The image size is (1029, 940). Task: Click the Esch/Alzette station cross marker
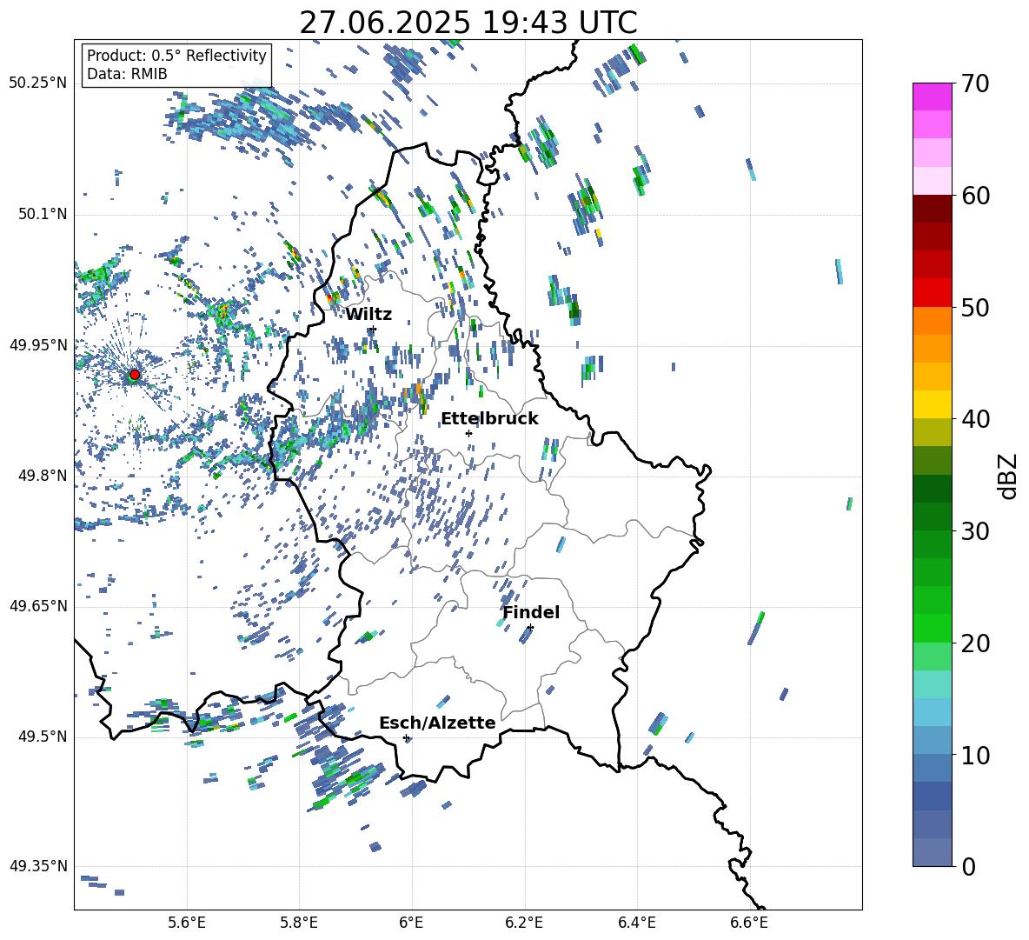click(x=406, y=737)
